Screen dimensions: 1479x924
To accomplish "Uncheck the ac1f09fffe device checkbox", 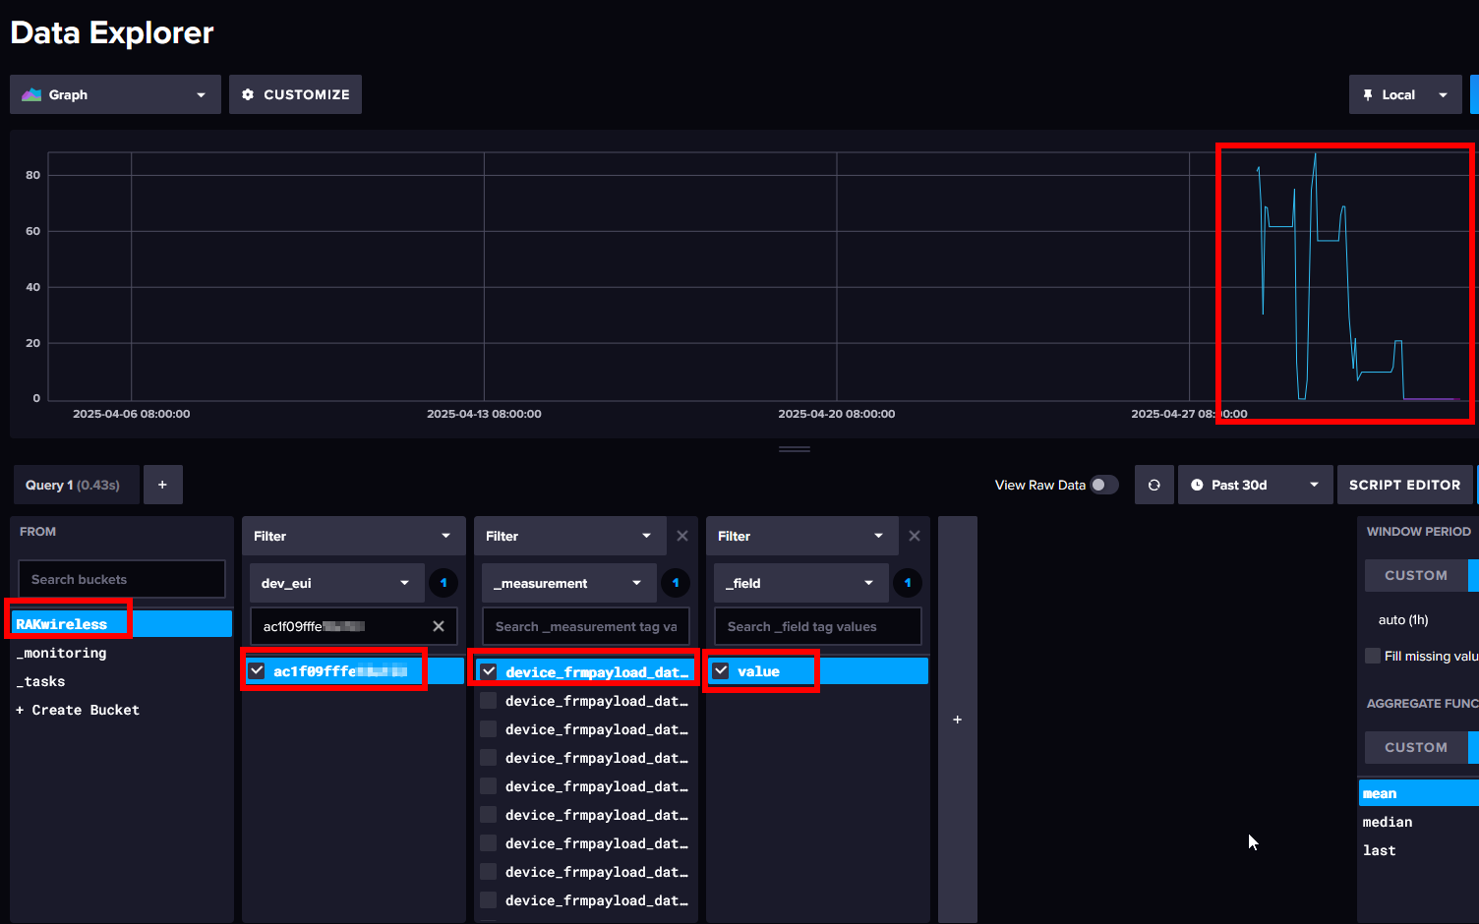I will point(257,670).
